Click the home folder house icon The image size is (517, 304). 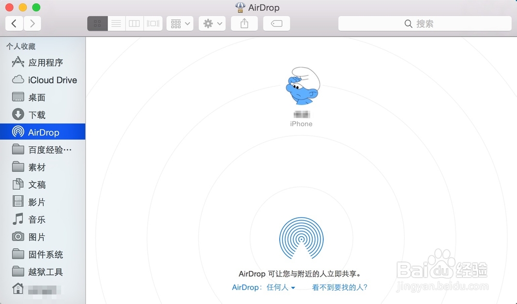point(18,288)
